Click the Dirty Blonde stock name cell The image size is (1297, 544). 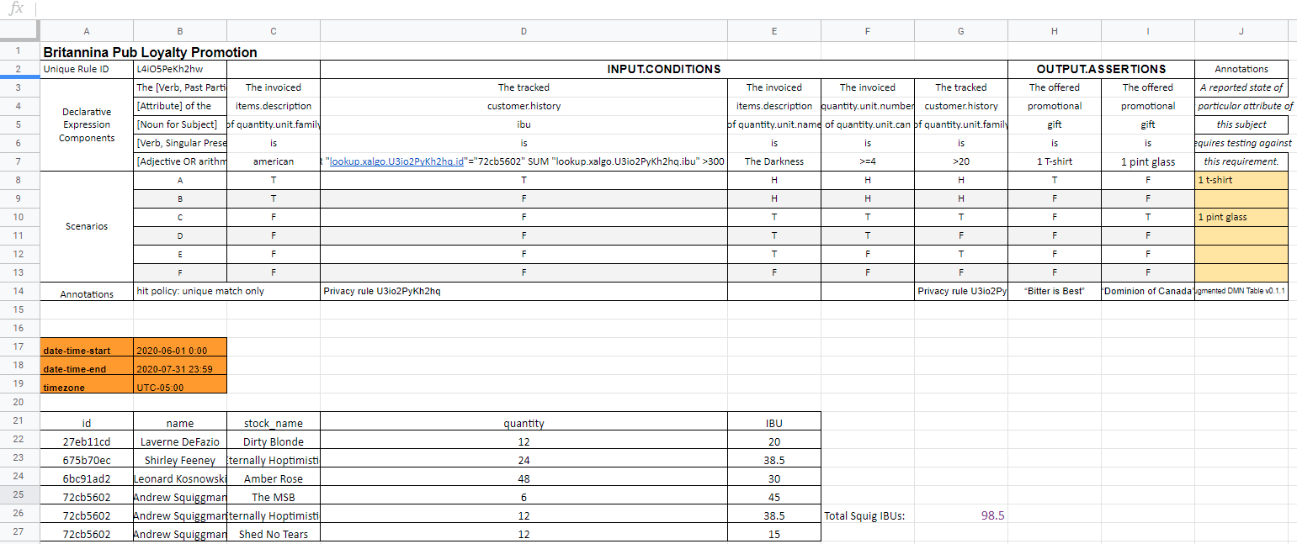(274, 441)
